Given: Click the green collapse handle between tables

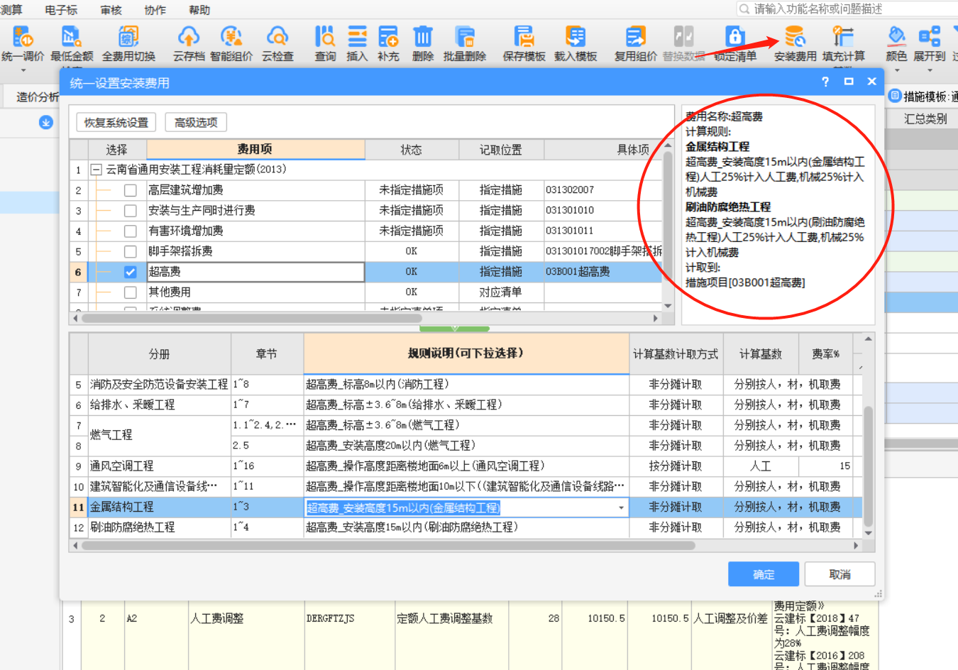Looking at the screenshot, I should coord(455,329).
